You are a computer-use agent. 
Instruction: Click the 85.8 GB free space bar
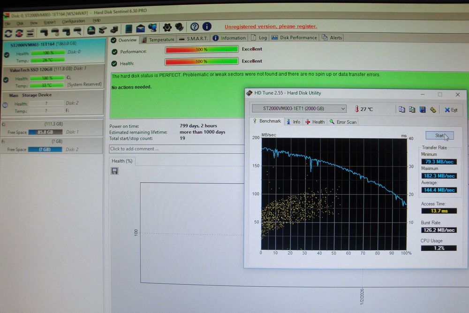click(x=45, y=132)
